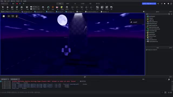The image size is (173, 97).
Task: Select StarterPack in Explorer
Action: pos(152,34)
